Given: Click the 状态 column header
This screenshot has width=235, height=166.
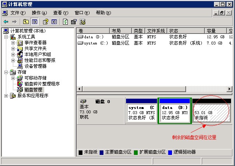Looking at the screenshot, I should [x=186, y=31].
